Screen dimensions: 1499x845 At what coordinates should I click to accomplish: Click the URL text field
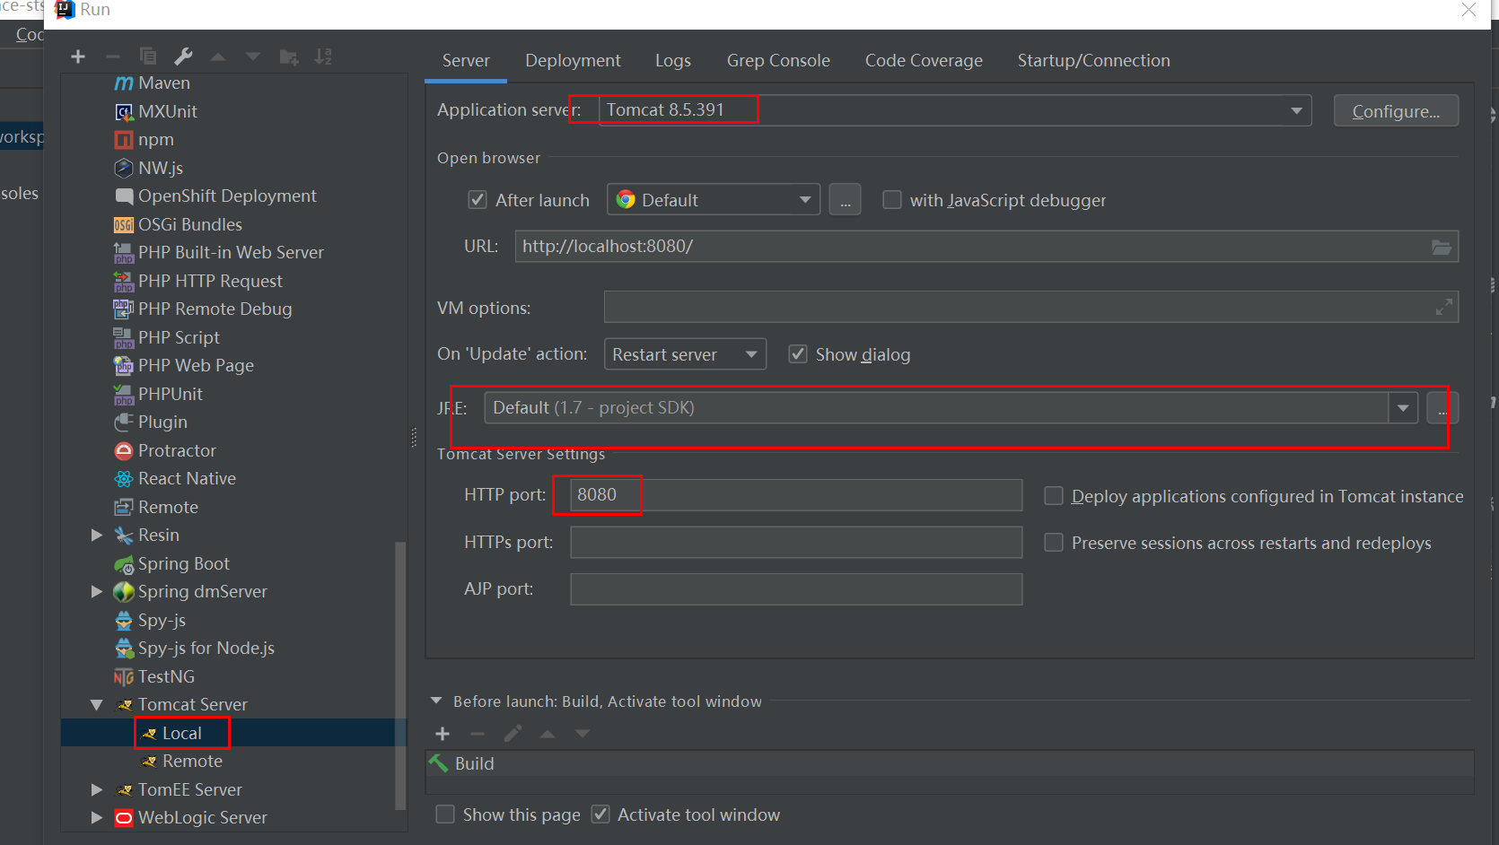pyautogui.click(x=986, y=247)
